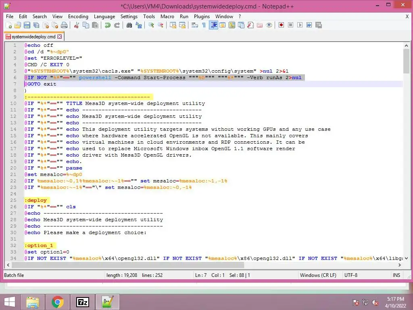The height and width of the screenshot is (310, 413).
Task: Close current document via menu bar X
Action: (407, 16)
